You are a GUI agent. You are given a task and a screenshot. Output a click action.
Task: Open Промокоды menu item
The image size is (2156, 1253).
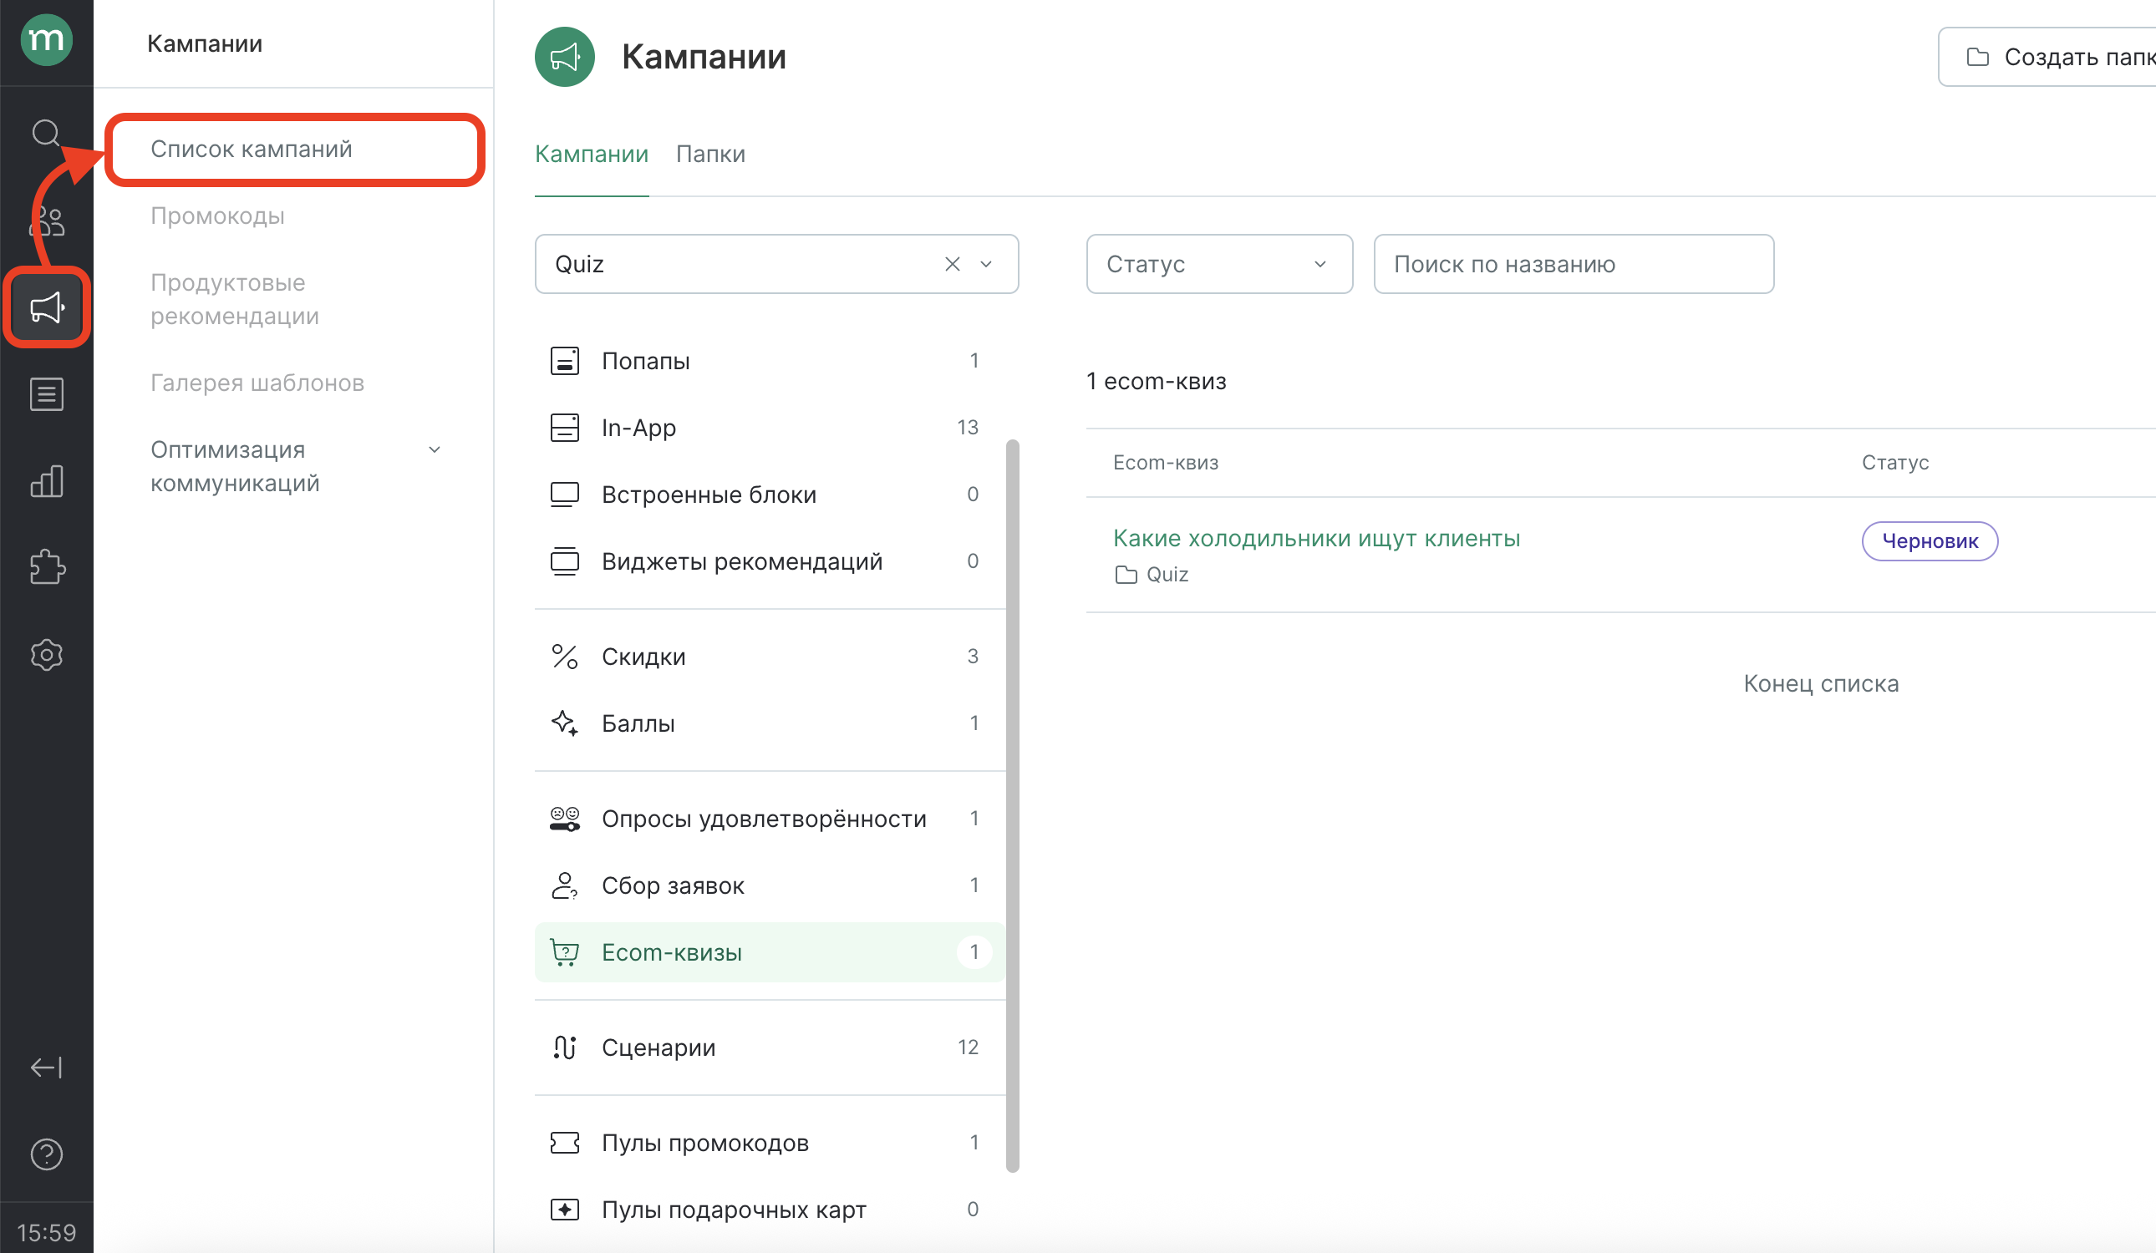click(217, 216)
